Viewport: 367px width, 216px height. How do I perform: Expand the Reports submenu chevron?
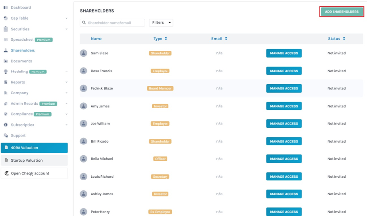pos(67,82)
